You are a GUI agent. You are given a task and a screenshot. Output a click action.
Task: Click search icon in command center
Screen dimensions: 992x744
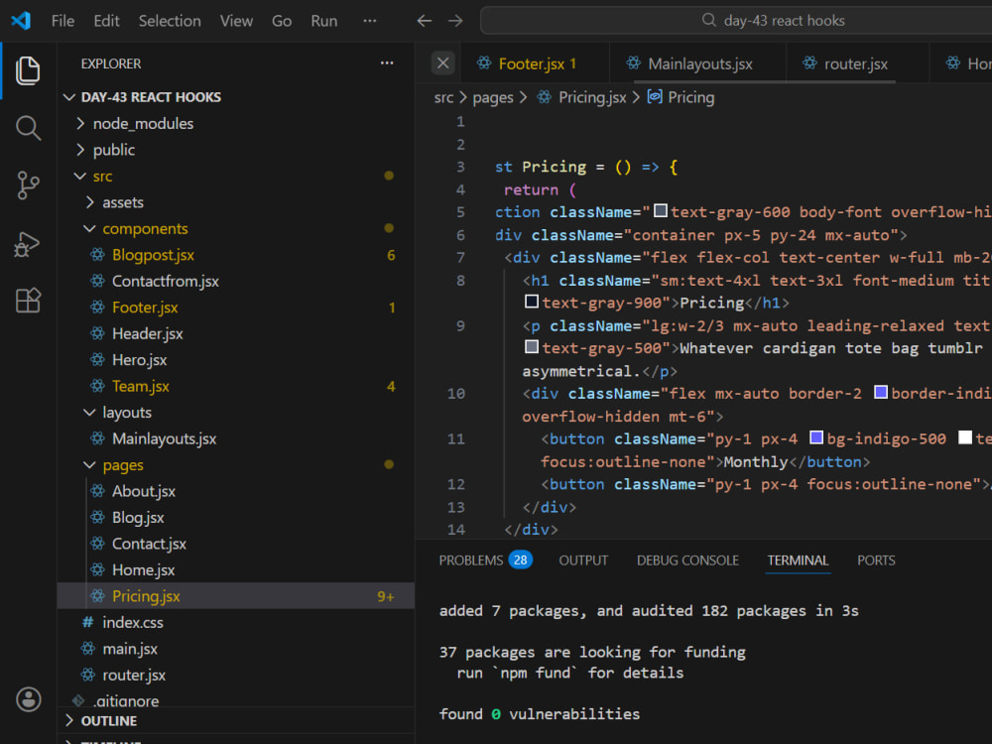coord(708,20)
